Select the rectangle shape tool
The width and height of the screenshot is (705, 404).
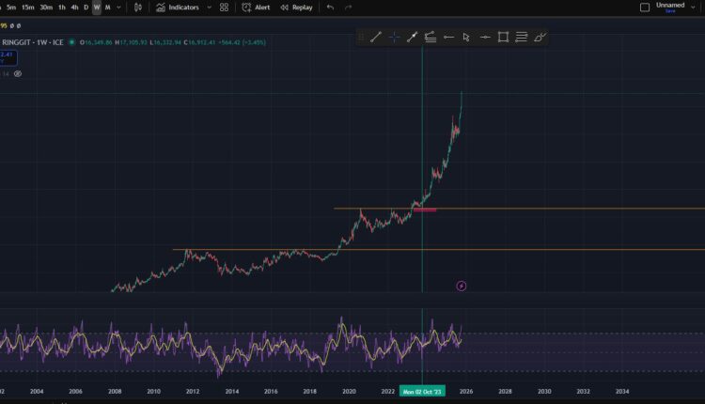click(x=503, y=38)
